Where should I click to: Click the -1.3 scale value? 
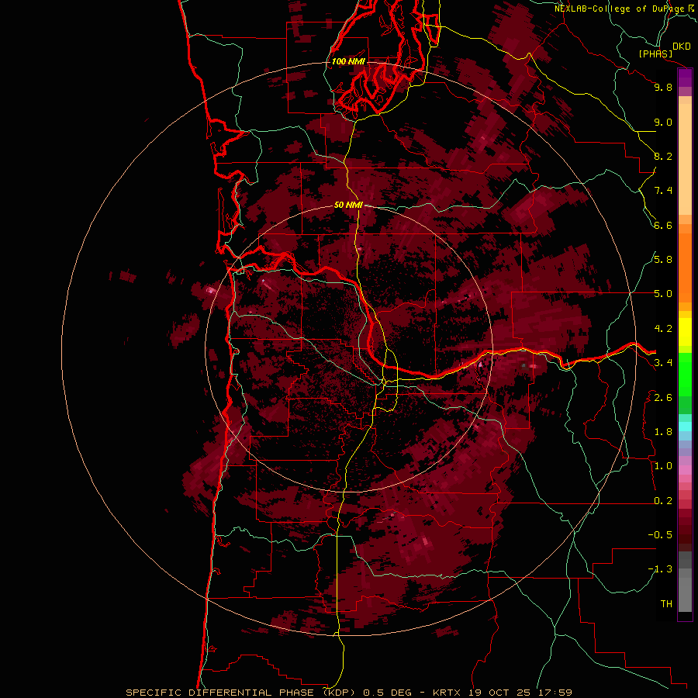[660, 569]
